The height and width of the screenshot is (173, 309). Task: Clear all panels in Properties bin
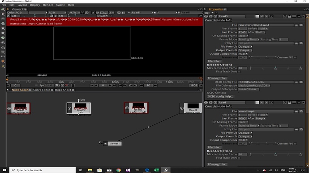(x=212, y=13)
